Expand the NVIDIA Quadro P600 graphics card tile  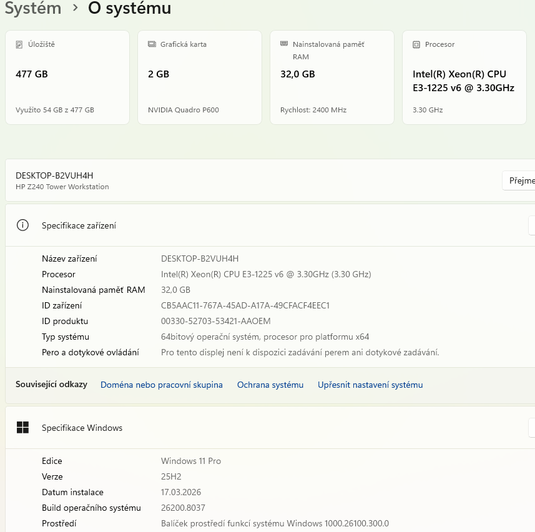click(x=199, y=77)
